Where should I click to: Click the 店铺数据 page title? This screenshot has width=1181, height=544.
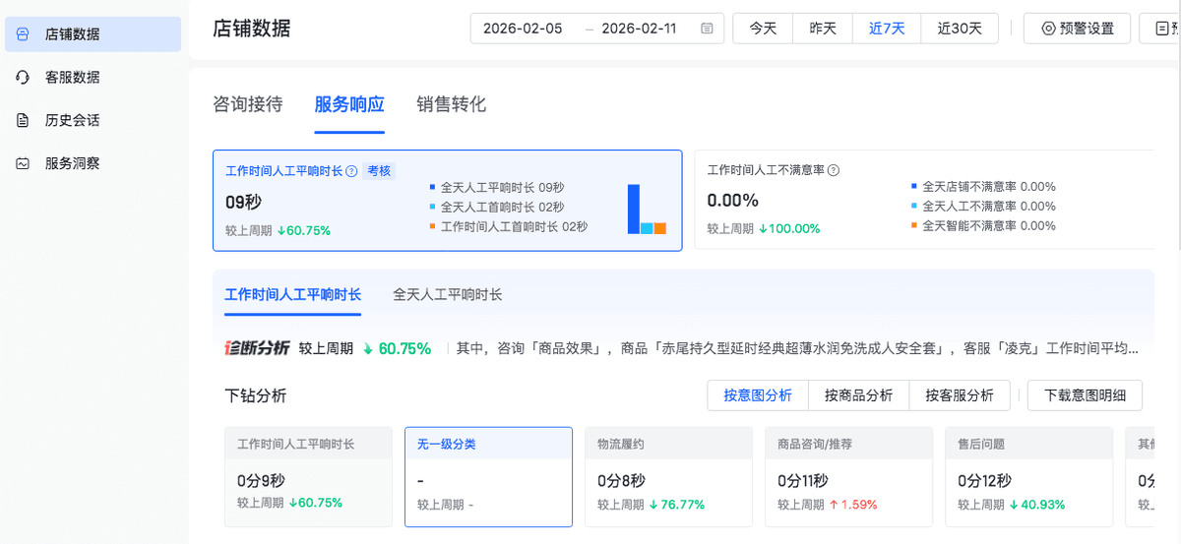click(252, 28)
